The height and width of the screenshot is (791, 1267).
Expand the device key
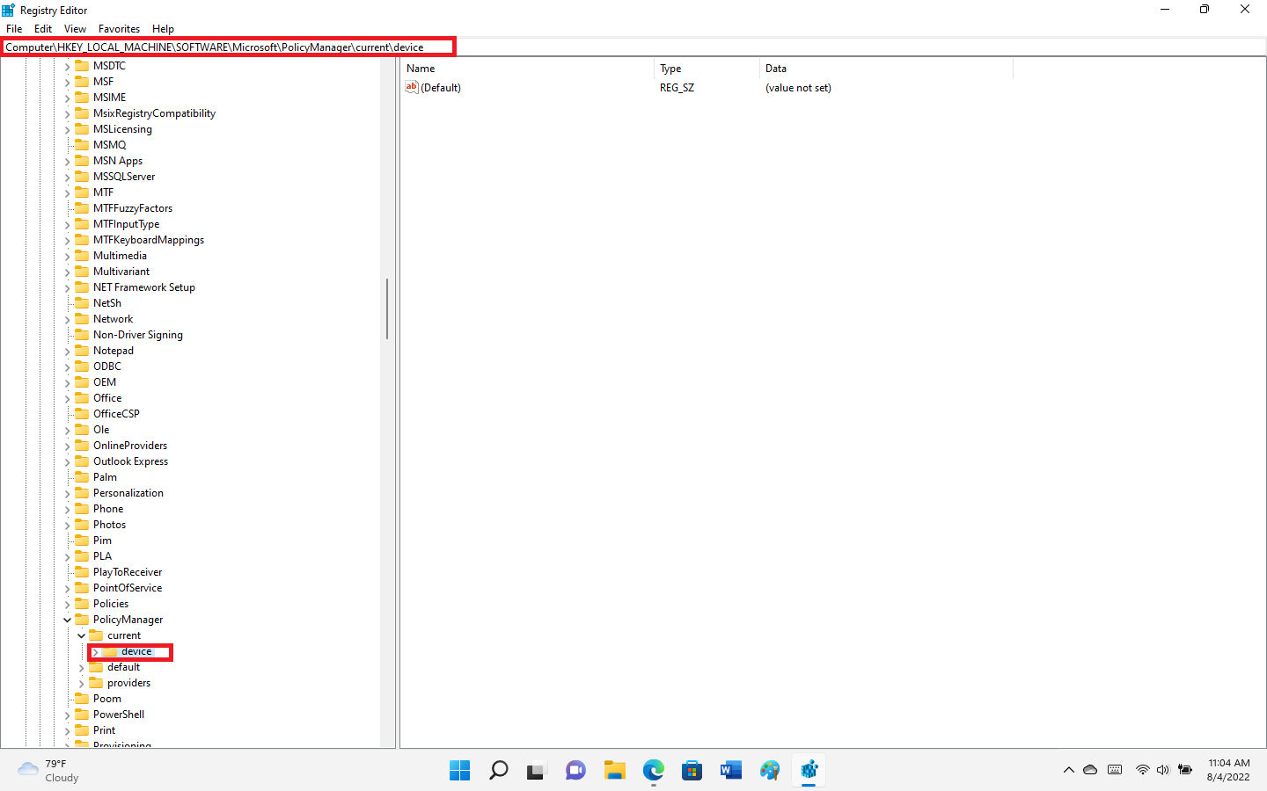pos(95,651)
